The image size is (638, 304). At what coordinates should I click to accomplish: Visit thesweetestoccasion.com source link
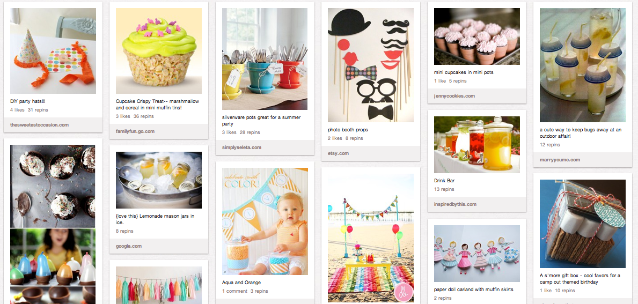click(40, 125)
